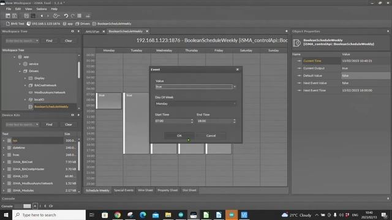392x220 pixels.
Task: Click the BooleanScheduleWeekly icon in Object Properties
Action: coord(296,43)
